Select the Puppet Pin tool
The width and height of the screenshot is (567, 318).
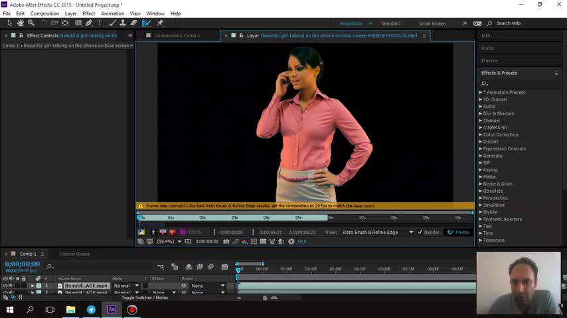(x=160, y=23)
